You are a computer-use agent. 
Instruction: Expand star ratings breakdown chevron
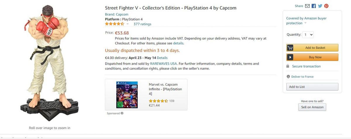128,24
